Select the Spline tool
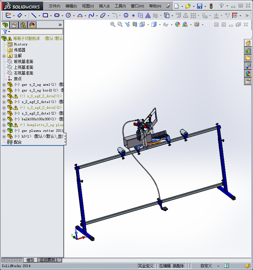 click(91, 15)
